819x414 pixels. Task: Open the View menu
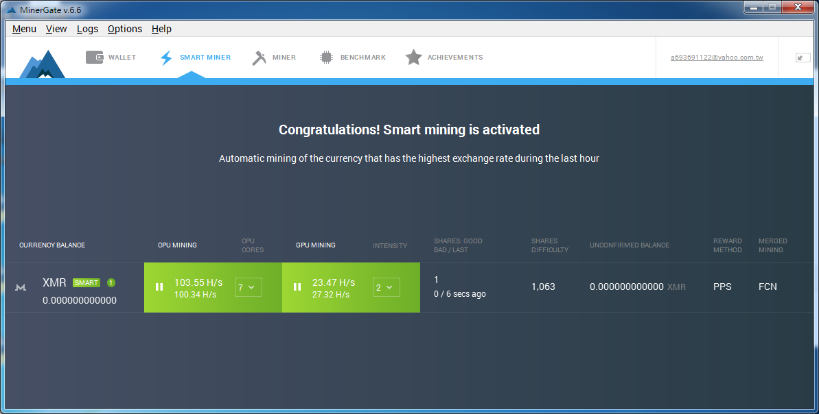tap(56, 29)
